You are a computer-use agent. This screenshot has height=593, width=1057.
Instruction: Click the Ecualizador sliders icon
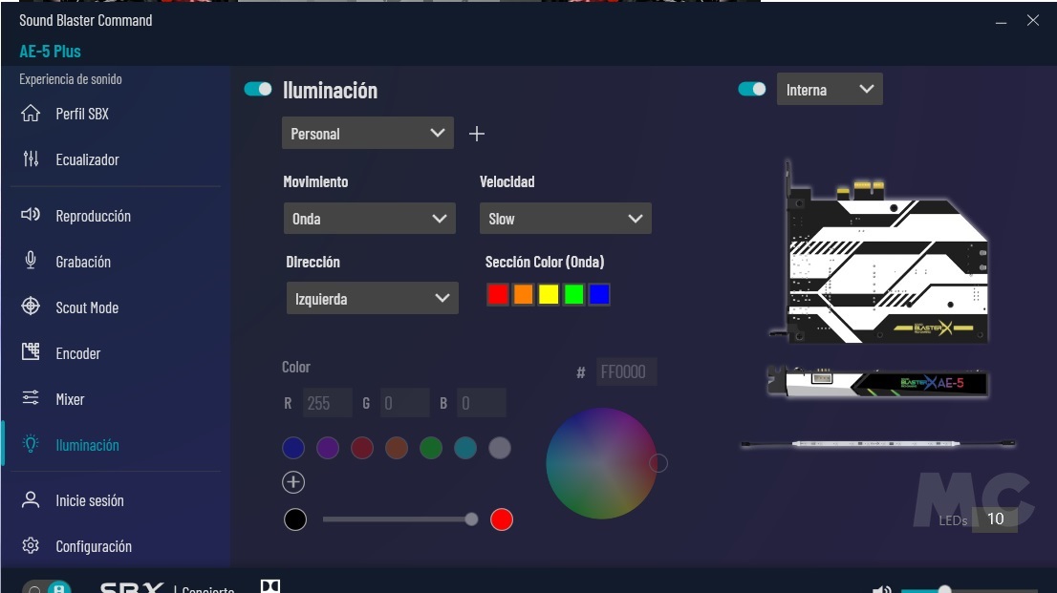coord(31,159)
